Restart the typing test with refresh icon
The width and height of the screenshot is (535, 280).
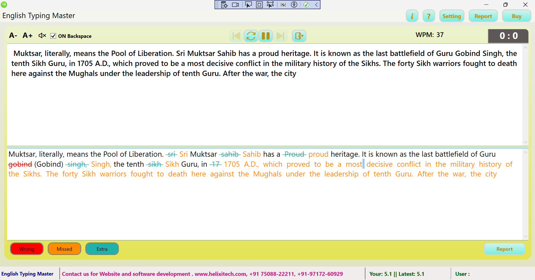coord(251,36)
